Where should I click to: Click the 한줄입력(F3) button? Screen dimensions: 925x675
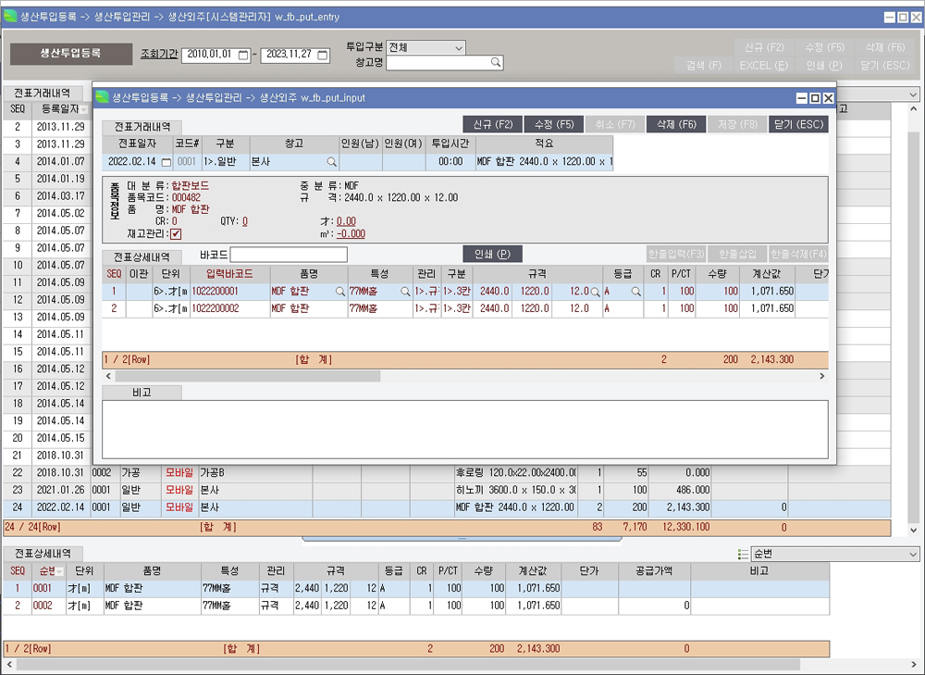pyautogui.click(x=676, y=254)
